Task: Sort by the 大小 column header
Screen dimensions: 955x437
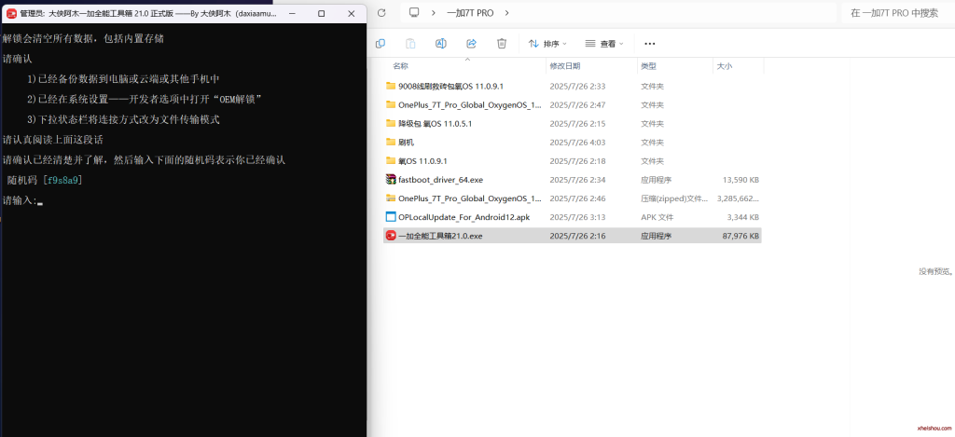Action: [x=724, y=66]
